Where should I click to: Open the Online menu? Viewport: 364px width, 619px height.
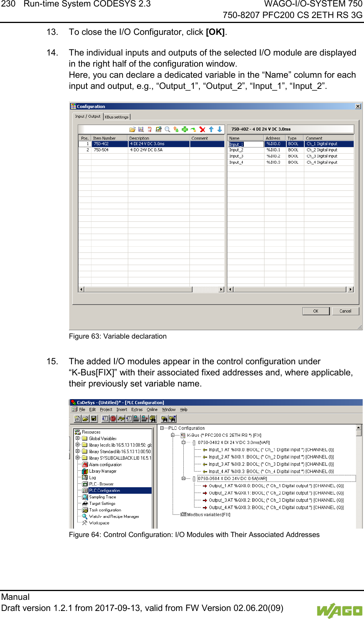152,409
